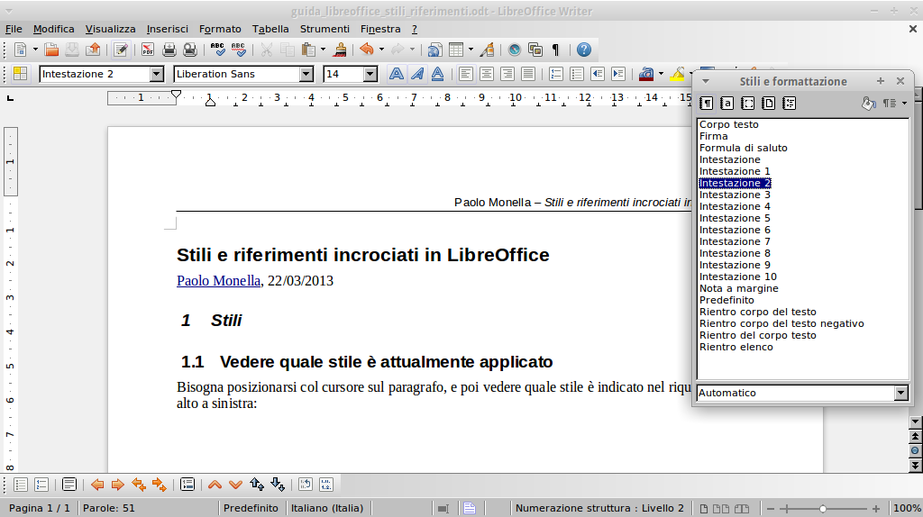Image resolution: width=923 pixels, height=517 pixels.
Task: Open the Table icon dropdown arrow
Action: pyautogui.click(x=471, y=50)
